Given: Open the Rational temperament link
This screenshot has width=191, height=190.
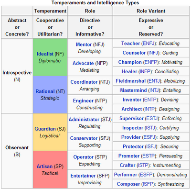Looking at the screenshot, I should (x=45, y=91).
